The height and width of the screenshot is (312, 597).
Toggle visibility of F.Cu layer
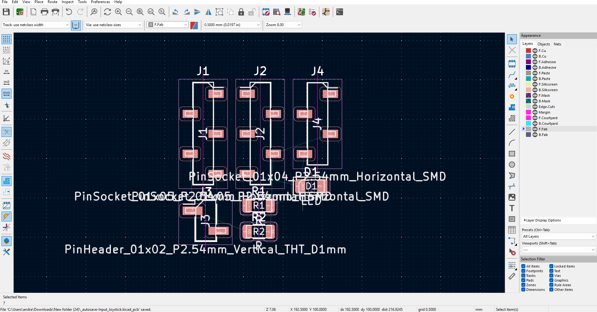(x=535, y=51)
